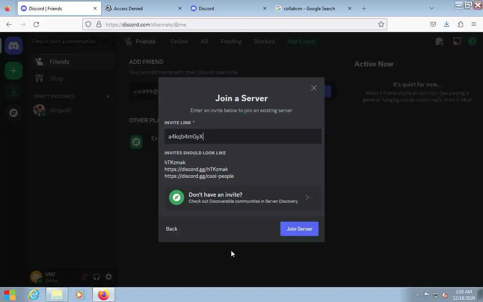Open the Firefox Extensions icon

pyautogui.click(x=460, y=24)
